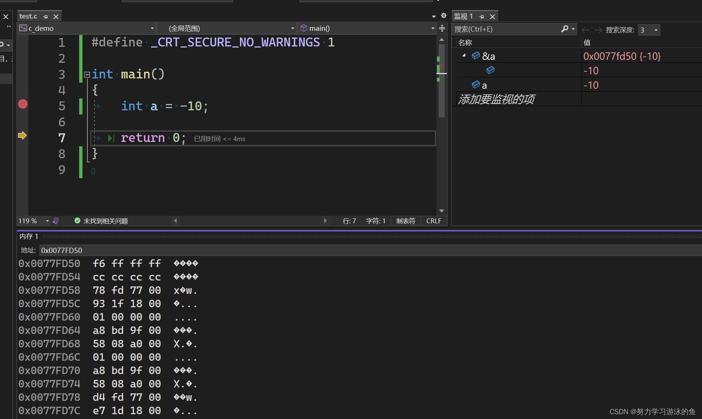Click the variable icon beside &a in Watch
The image size is (702, 419).
tap(476, 56)
